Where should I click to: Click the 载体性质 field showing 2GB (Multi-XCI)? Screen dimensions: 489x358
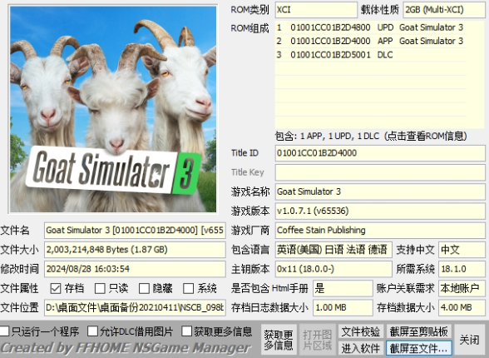(444, 10)
